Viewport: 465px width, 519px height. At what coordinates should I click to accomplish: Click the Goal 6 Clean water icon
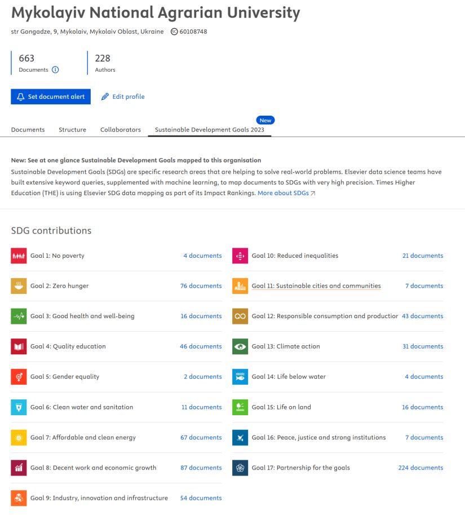coord(19,407)
